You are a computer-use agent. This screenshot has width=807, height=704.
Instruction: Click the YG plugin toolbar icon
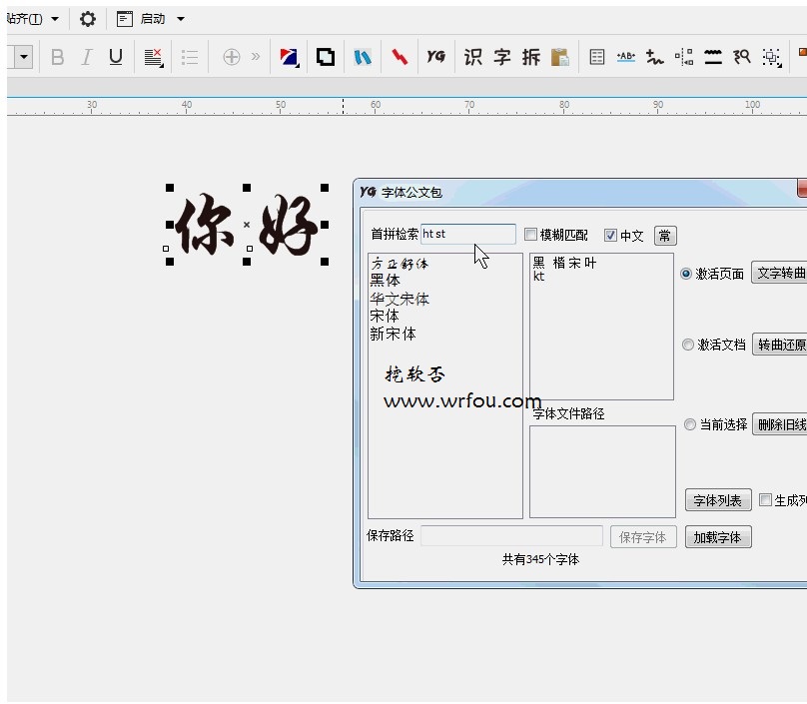pyautogui.click(x=435, y=57)
